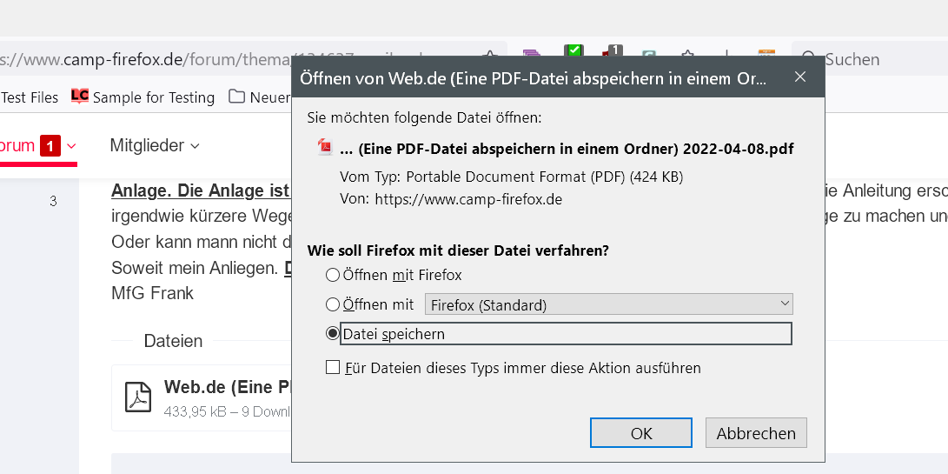Click the PDF file icon in dialog
The width and height of the screenshot is (948, 474).
(x=325, y=148)
